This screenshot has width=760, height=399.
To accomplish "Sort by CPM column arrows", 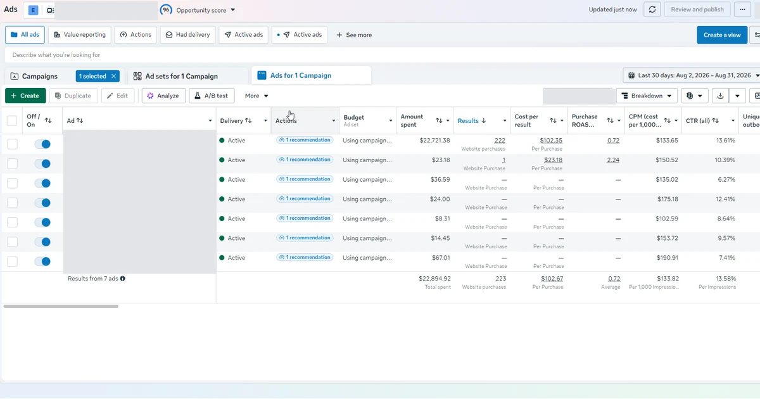I will point(667,120).
